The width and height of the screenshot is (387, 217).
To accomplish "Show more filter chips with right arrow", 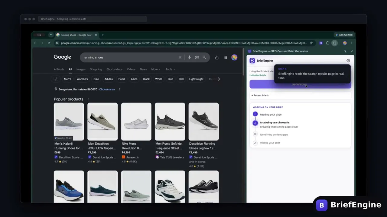I will pyautogui.click(x=219, y=79).
